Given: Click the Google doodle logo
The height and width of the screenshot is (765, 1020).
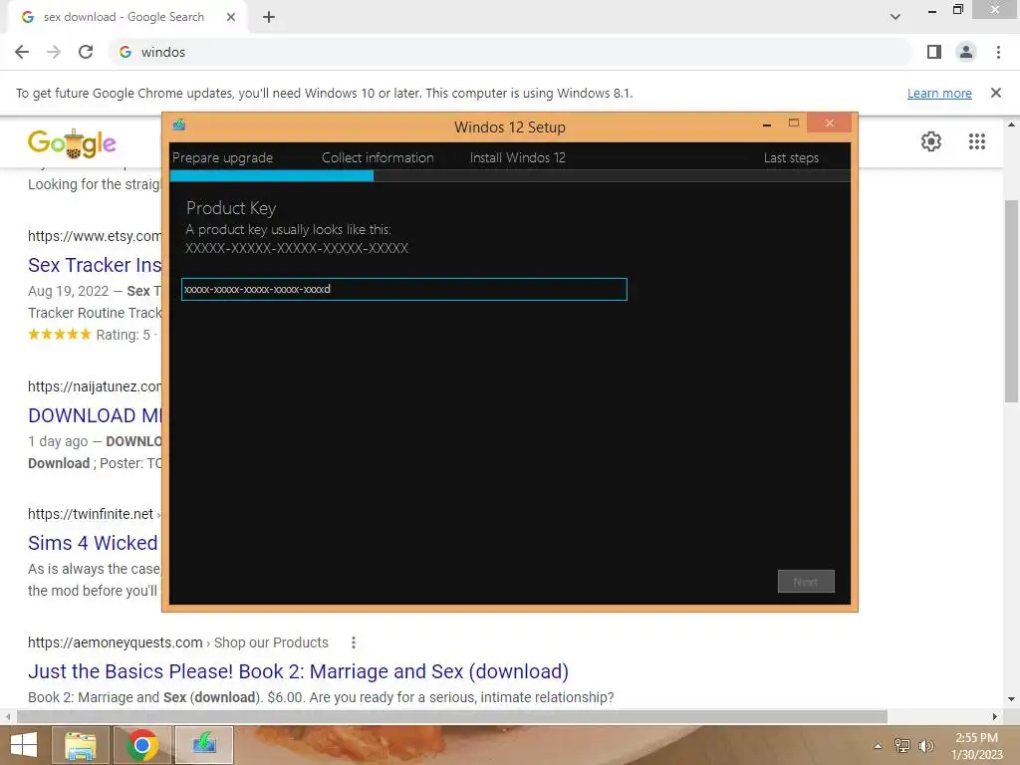Looking at the screenshot, I should (72, 142).
